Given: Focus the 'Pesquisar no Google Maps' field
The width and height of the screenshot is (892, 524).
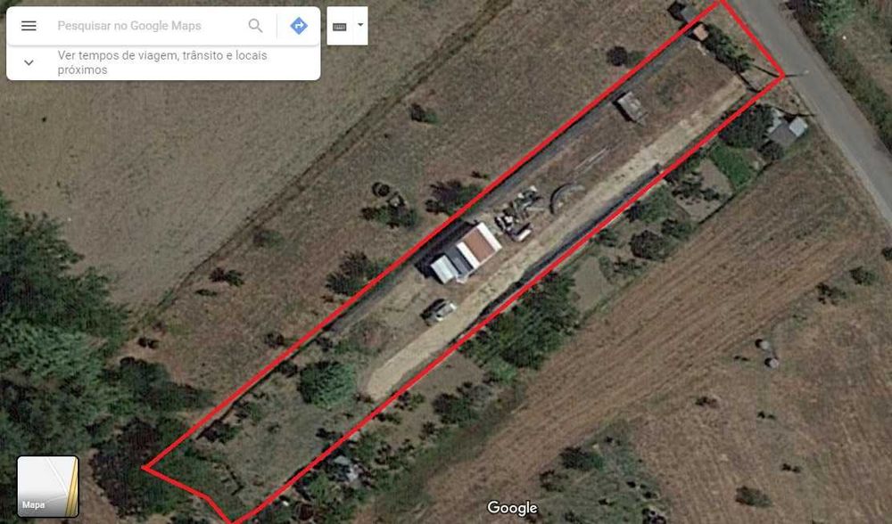Looking at the screenshot, I should click(x=148, y=26).
